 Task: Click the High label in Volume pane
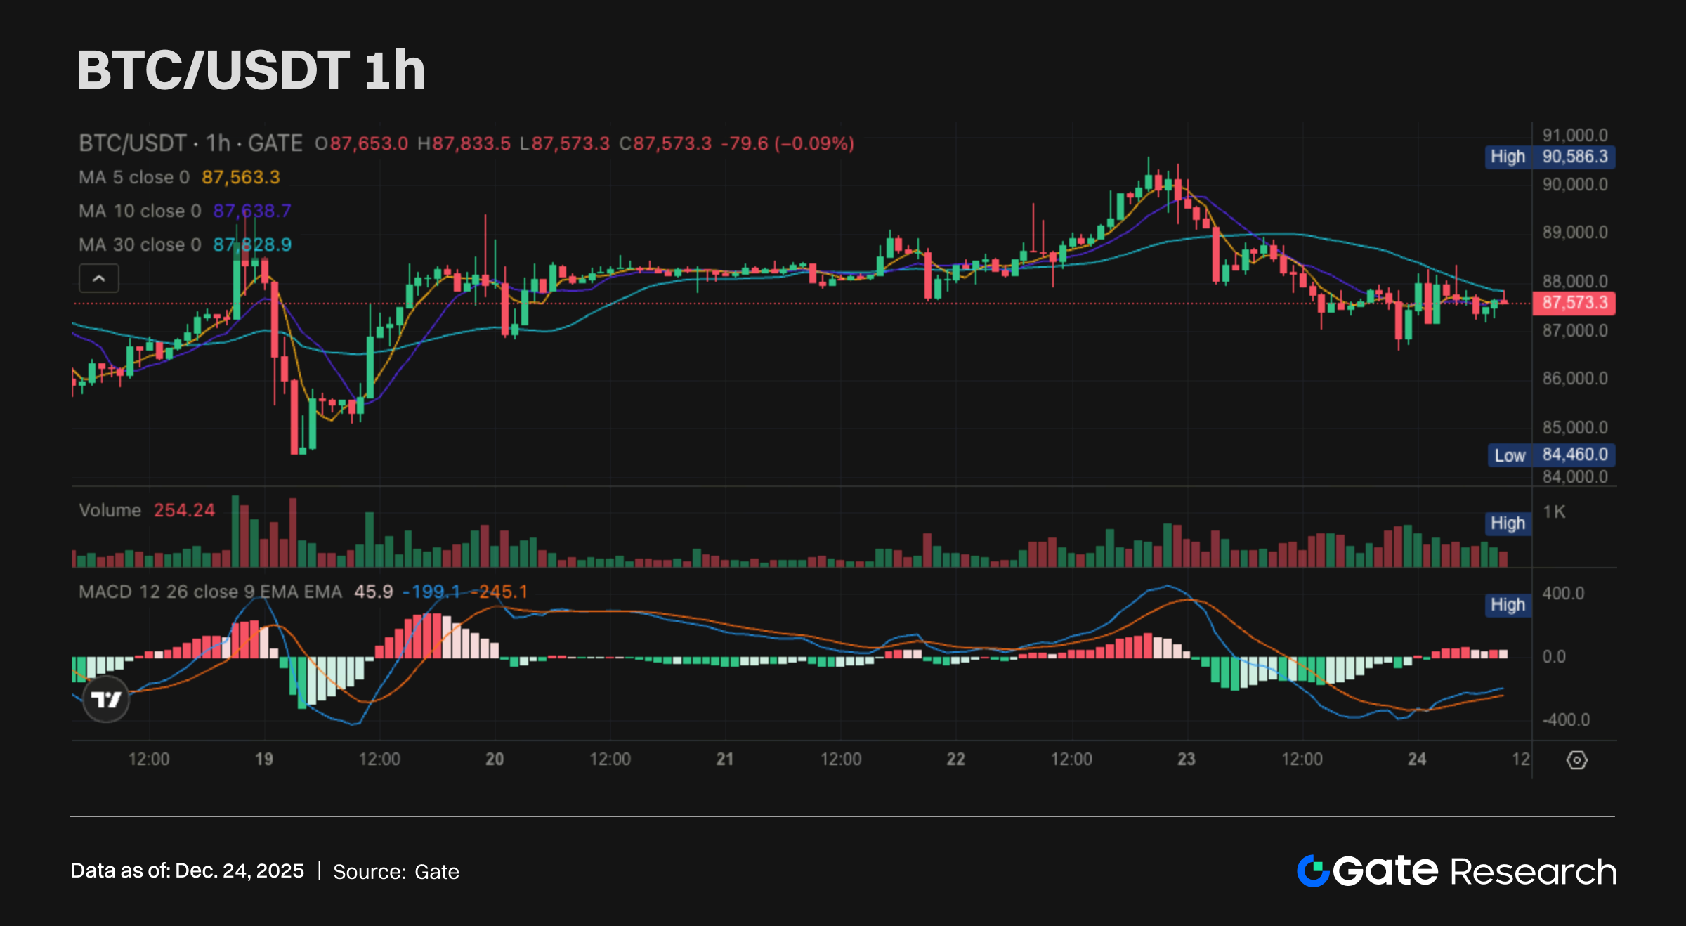[x=1508, y=523]
